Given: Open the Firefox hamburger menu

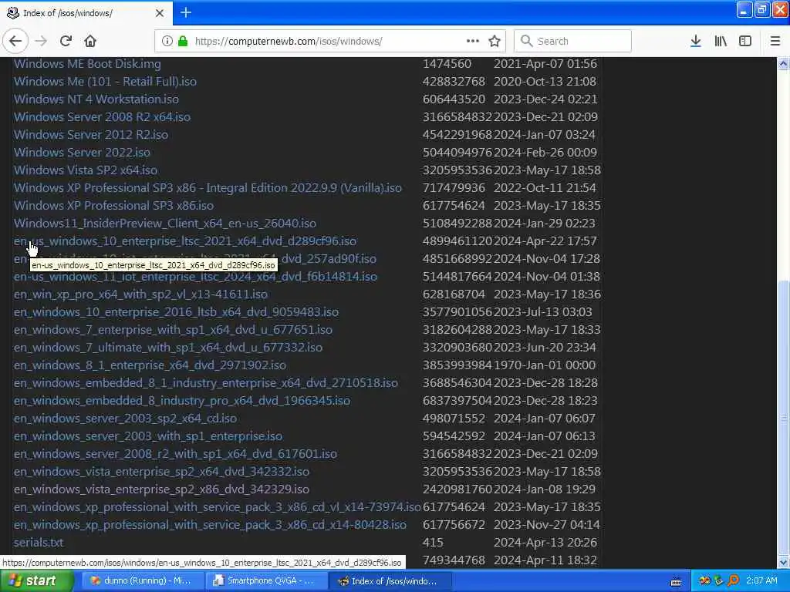Looking at the screenshot, I should pos(775,41).
